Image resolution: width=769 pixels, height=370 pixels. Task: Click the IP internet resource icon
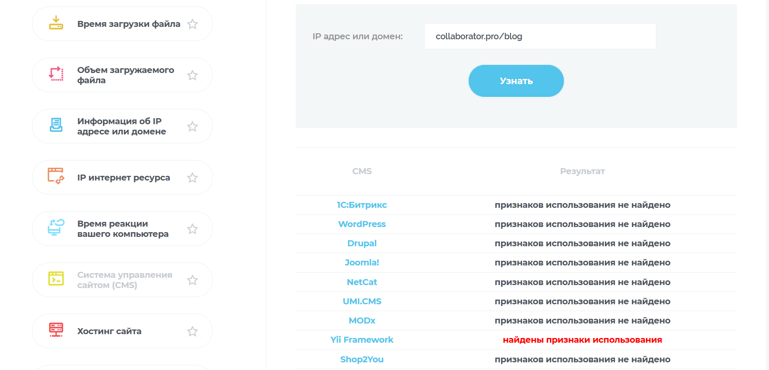[56, 176]
